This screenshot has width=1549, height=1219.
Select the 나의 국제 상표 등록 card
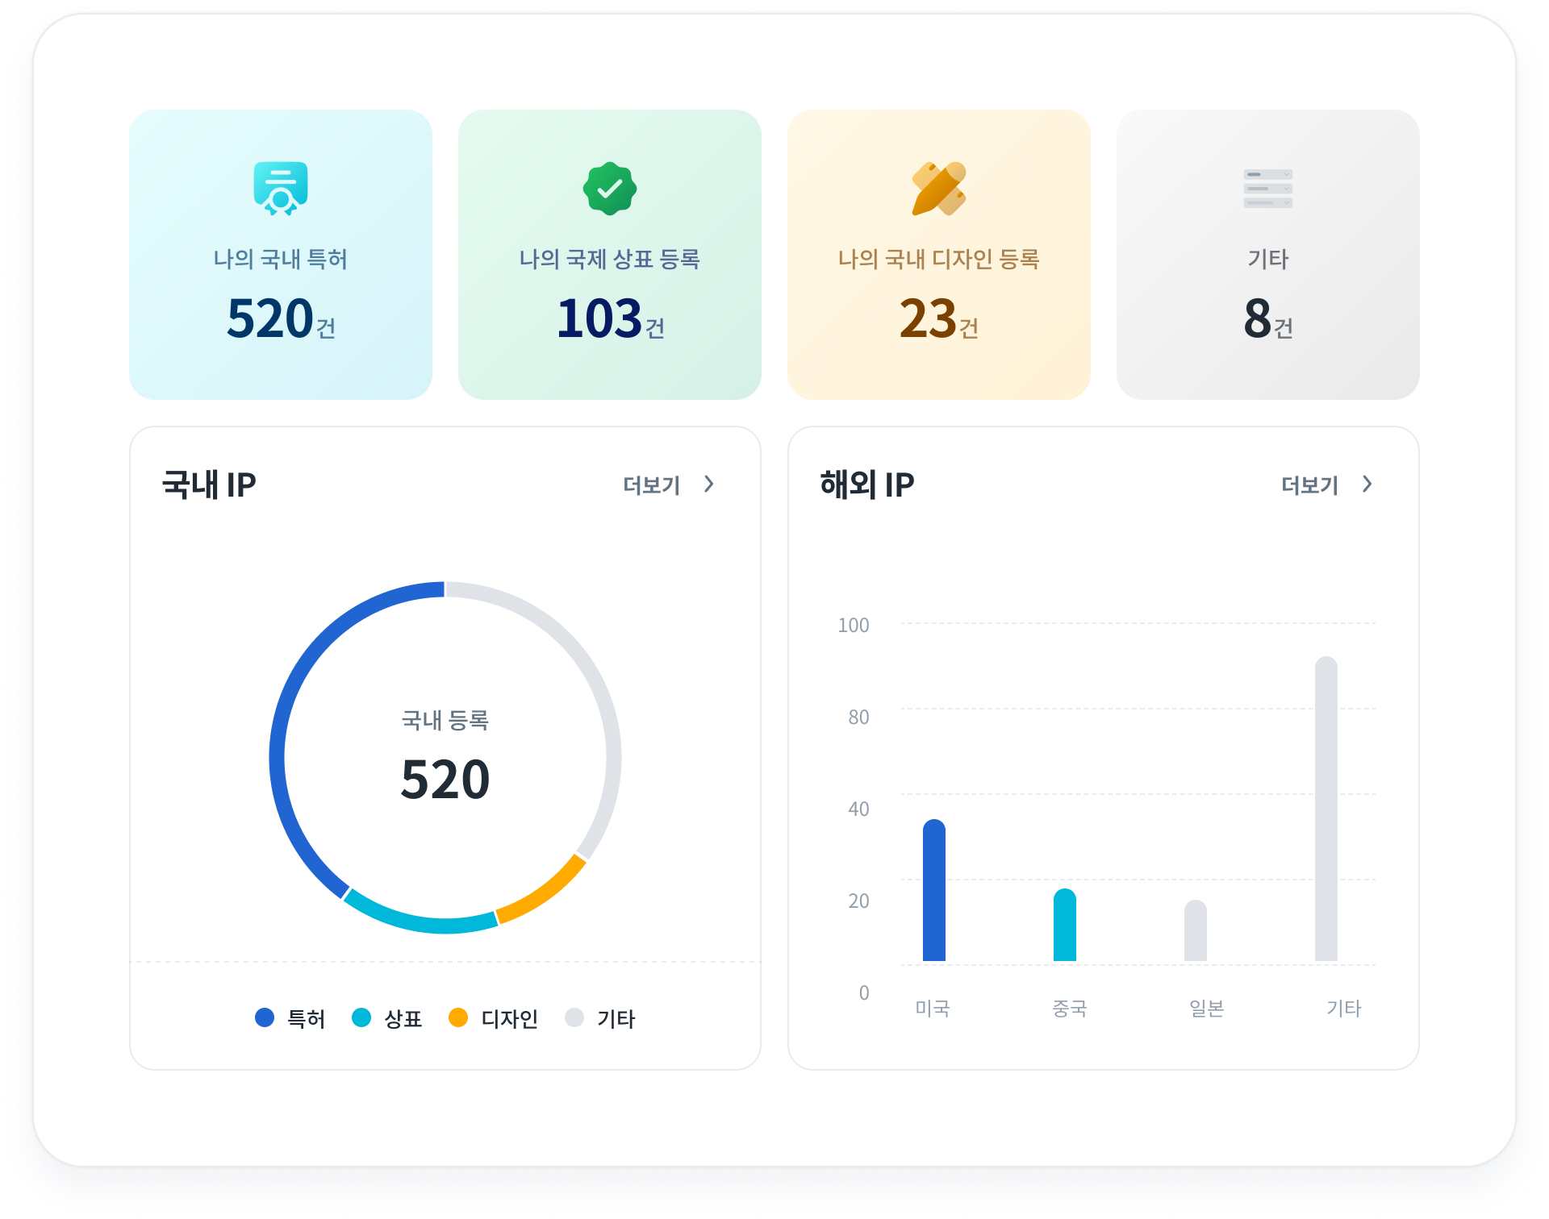[x=610, y=255]
